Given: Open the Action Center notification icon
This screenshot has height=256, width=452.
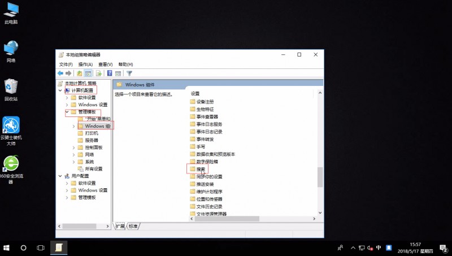Looking at the screenshot, I should [x=444, y=248].
